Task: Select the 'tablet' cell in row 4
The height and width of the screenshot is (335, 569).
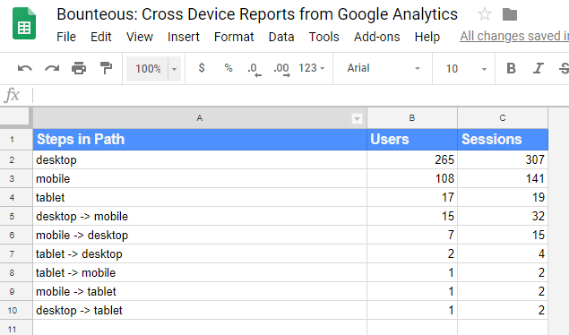Action: tap(200, 198)
